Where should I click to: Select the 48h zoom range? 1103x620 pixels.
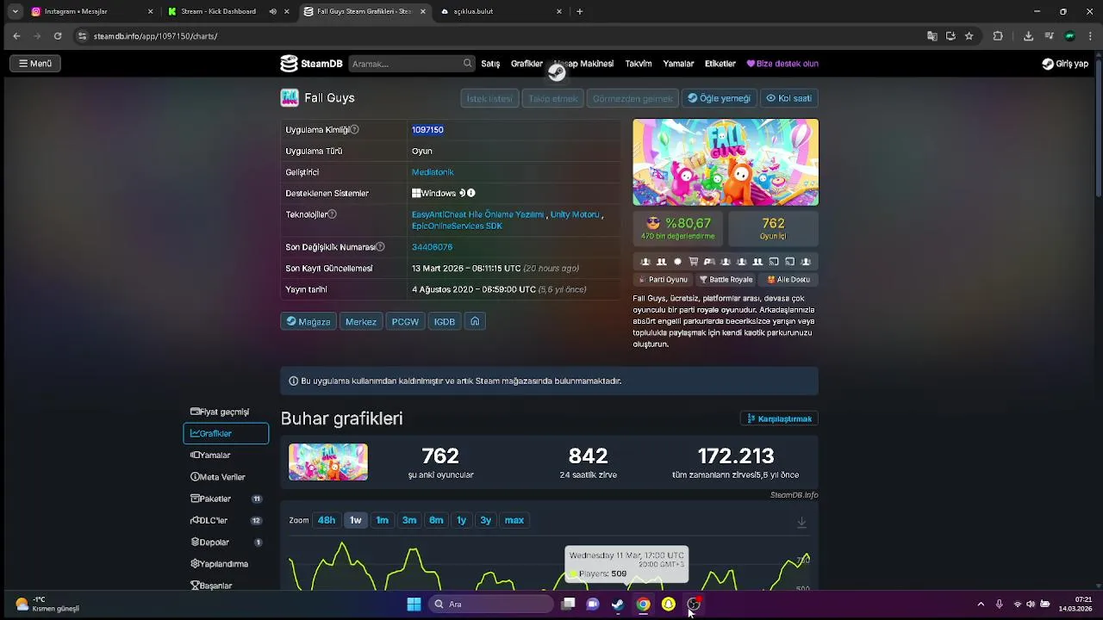[327, 520]
